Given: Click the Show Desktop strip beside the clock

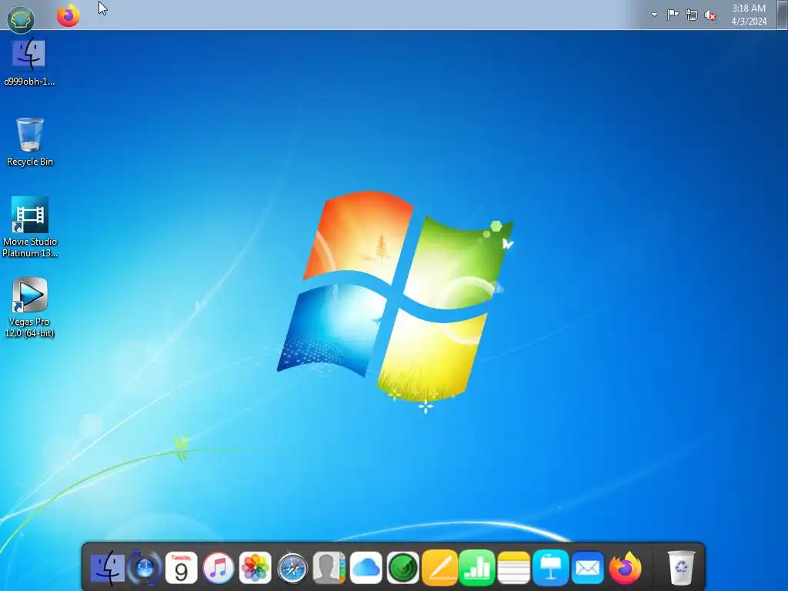Looking at the screenshot, I should [x=782, y=15].
